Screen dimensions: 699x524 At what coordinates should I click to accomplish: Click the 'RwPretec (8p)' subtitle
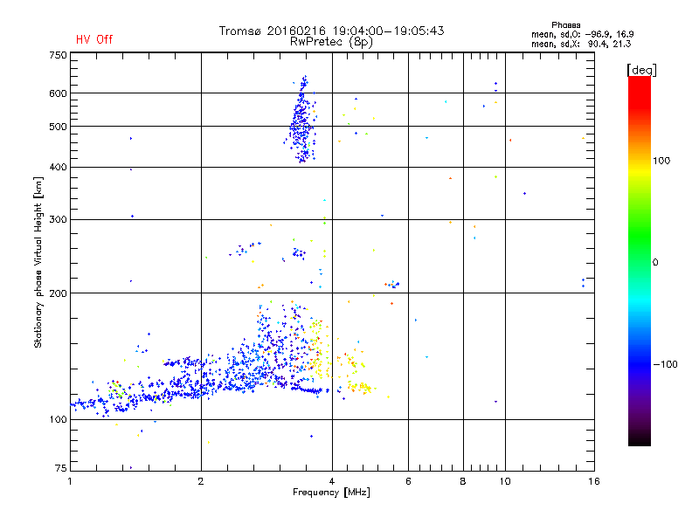click(x=331, y=42)
